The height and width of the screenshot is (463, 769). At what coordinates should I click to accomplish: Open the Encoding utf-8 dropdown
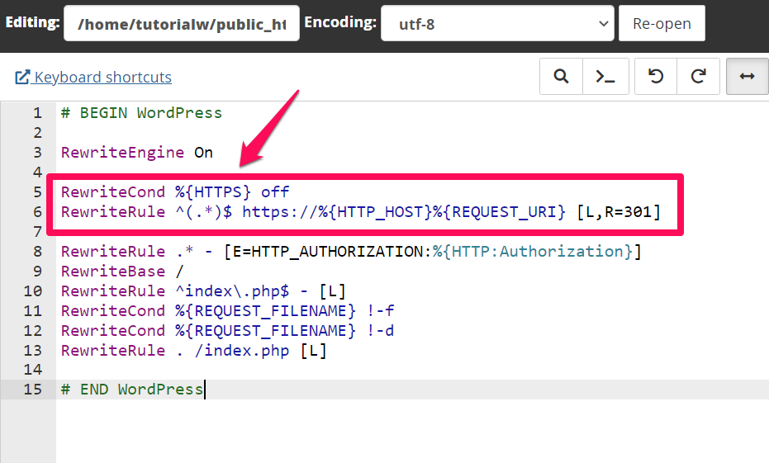(x=497, y=23)
